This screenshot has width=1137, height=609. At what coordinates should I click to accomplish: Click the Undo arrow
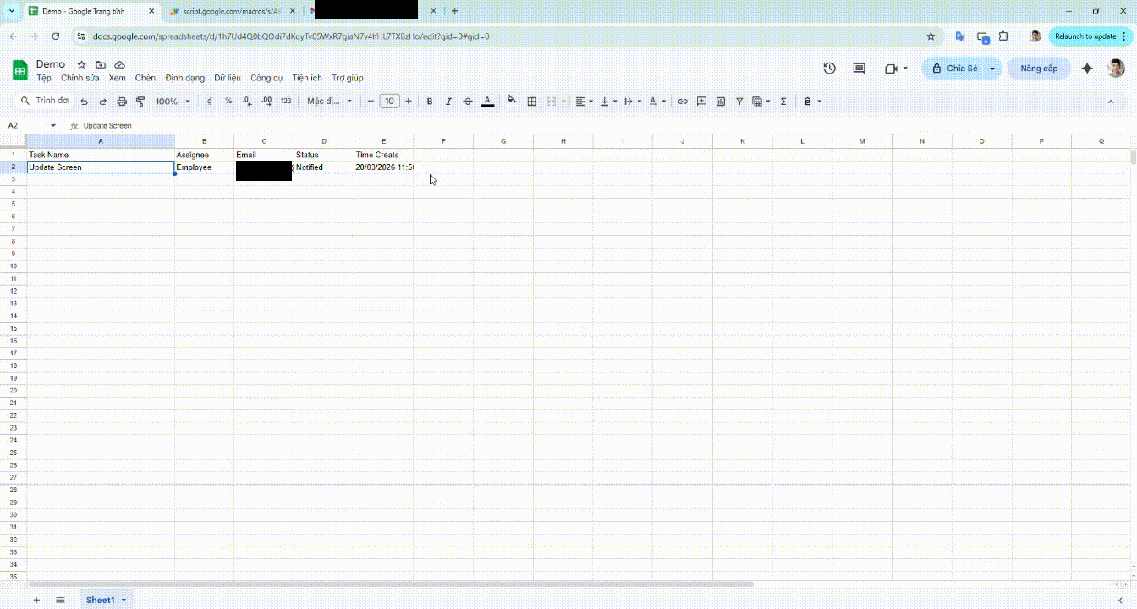(x=83, y=101)
